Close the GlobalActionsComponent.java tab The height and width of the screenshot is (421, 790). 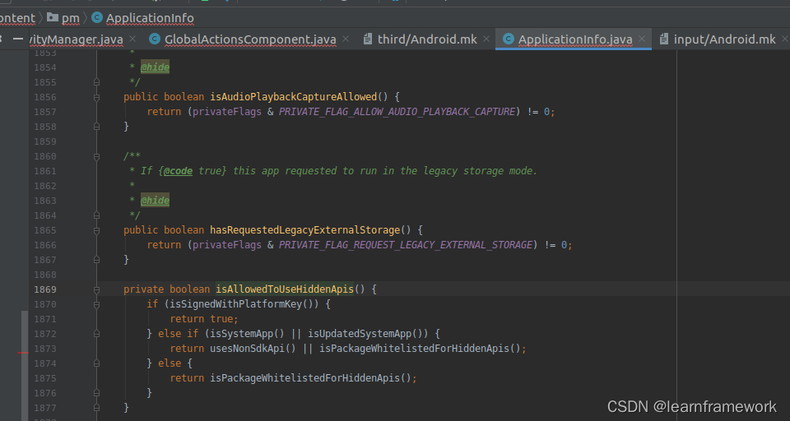(346, 39)
